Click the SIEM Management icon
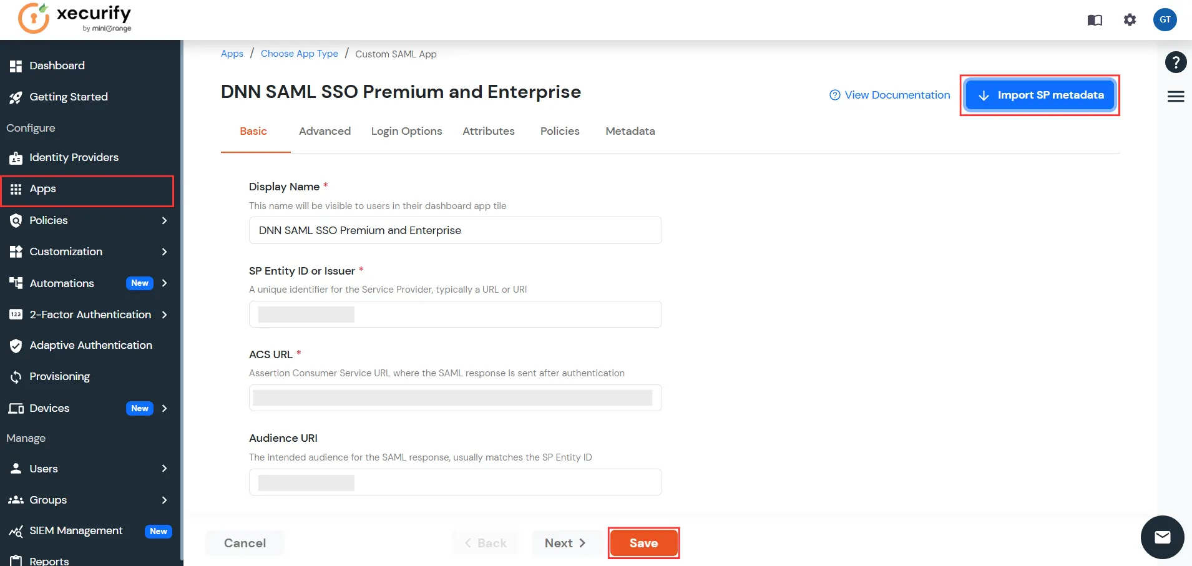Viewport: 1192px width, 566px height. coord(16,531)
